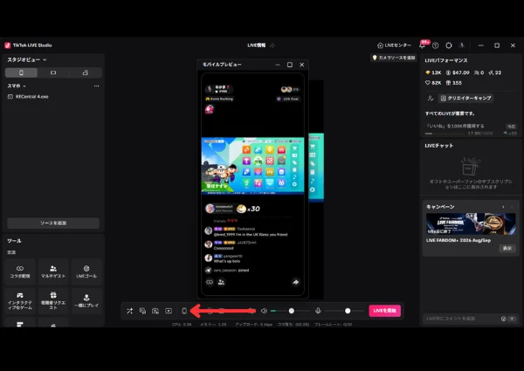Mute the speaker volume icon
This screenshot has height=371, width=524.
[264, 311]
